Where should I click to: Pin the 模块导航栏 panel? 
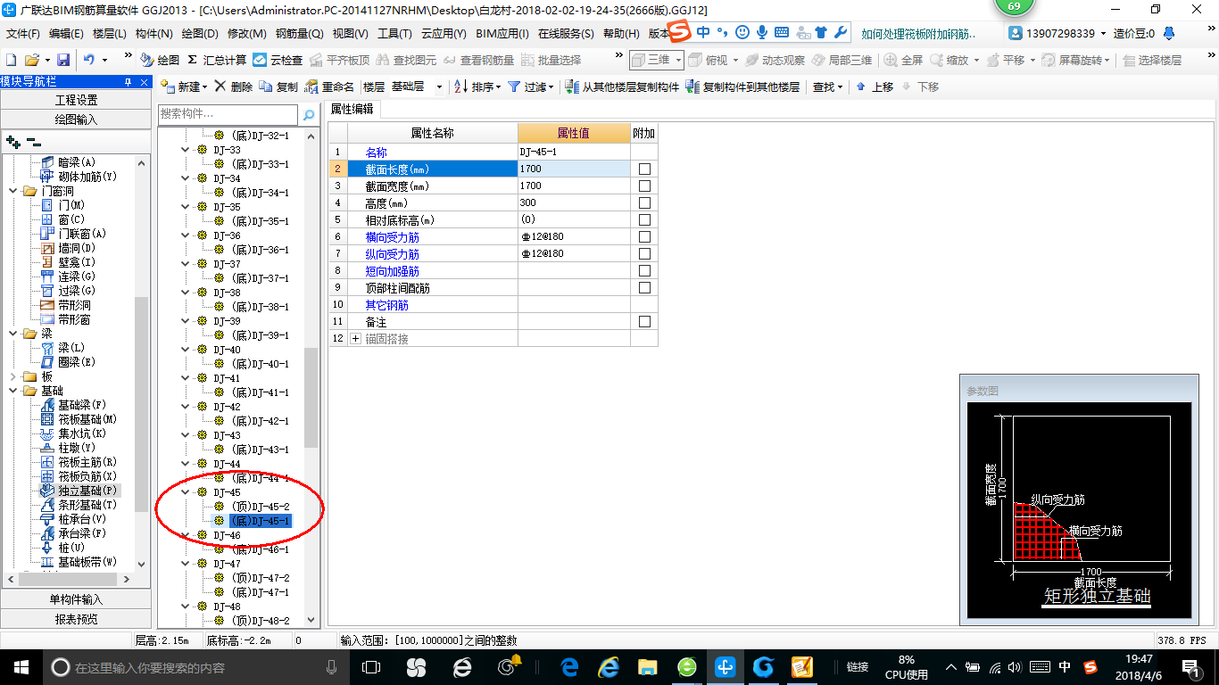coord(128,82)
